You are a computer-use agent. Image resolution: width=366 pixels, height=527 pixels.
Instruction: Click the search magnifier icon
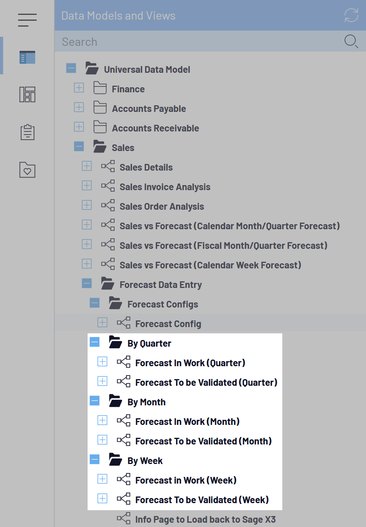350,41
